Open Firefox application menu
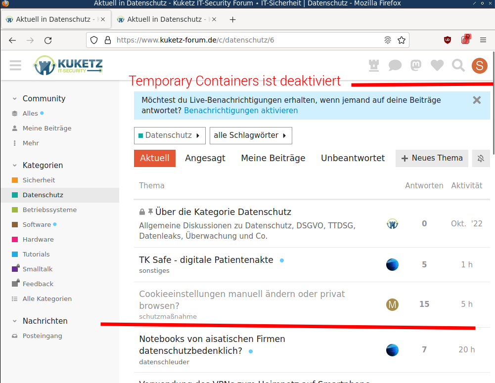The image size is (495, 383). 483,40
